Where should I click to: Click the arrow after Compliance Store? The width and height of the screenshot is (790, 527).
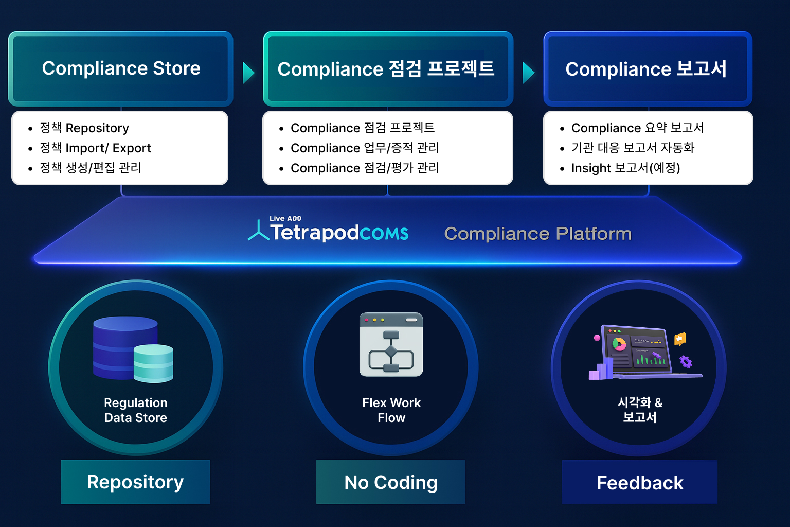click(x=249, y=73)
